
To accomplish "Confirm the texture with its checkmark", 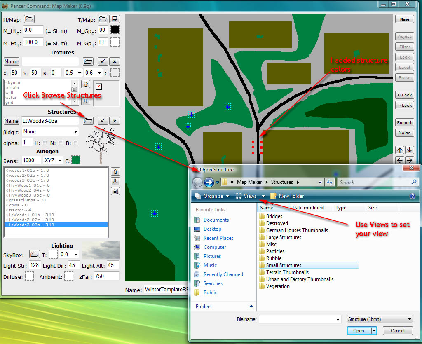I will 103,62.
